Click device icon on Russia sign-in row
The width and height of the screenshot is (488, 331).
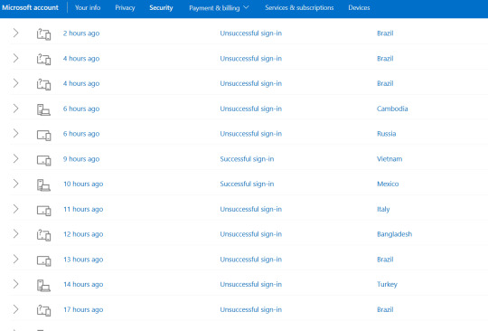[x=44, y=135]
